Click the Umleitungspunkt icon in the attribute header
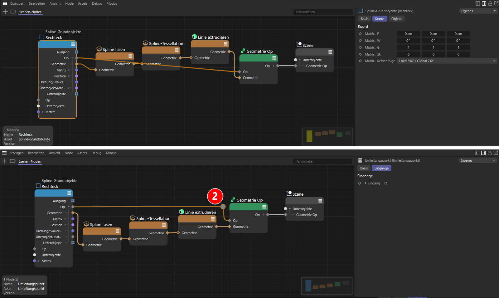This screenshot has height=298, width=499. pos(360,160)
